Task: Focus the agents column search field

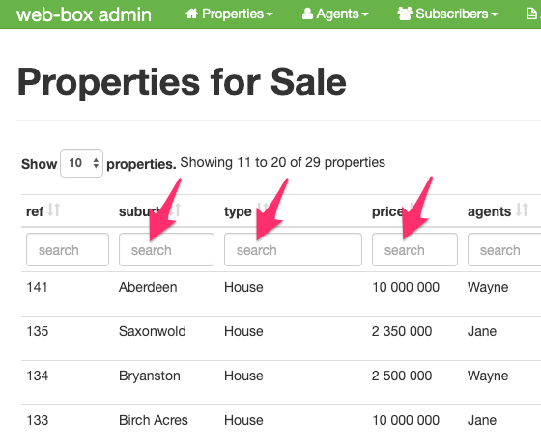Action: pos(504,249)
